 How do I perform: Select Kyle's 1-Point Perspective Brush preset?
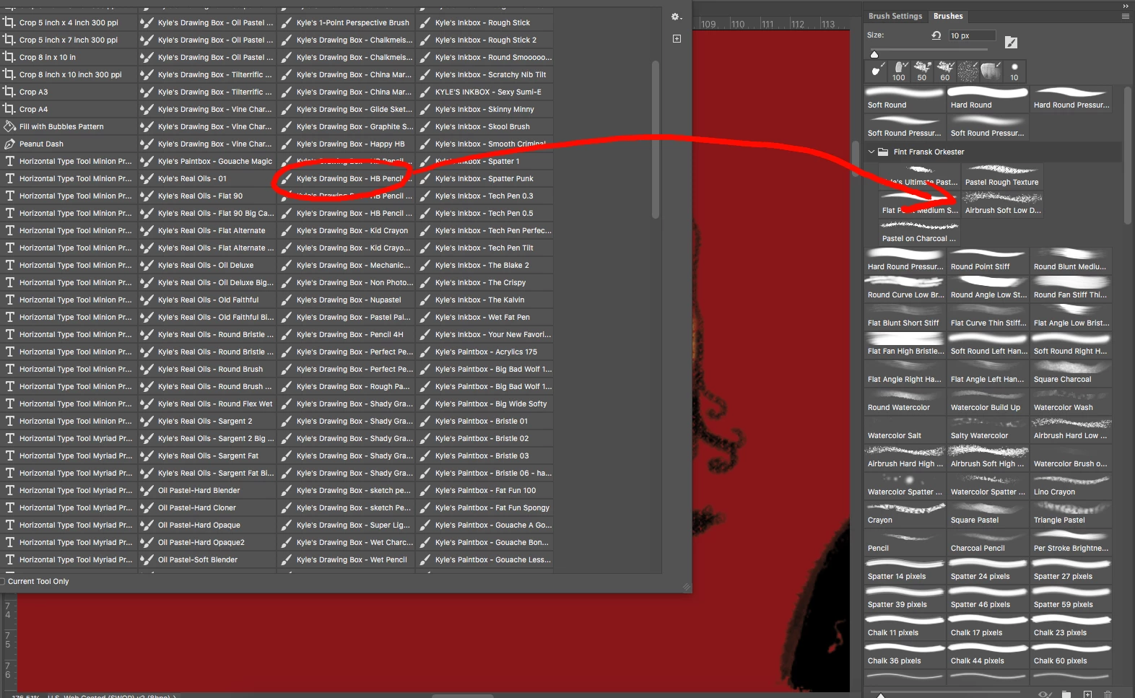click(346, 22)
